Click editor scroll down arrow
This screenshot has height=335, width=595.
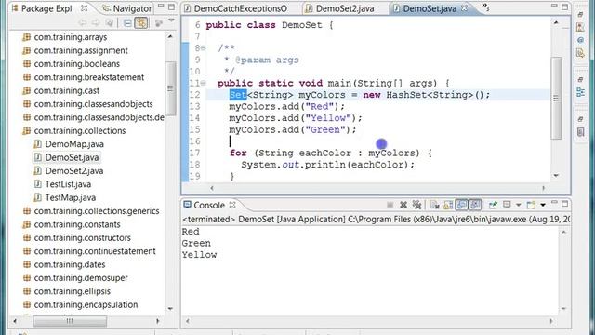click(x=556, y=176)
